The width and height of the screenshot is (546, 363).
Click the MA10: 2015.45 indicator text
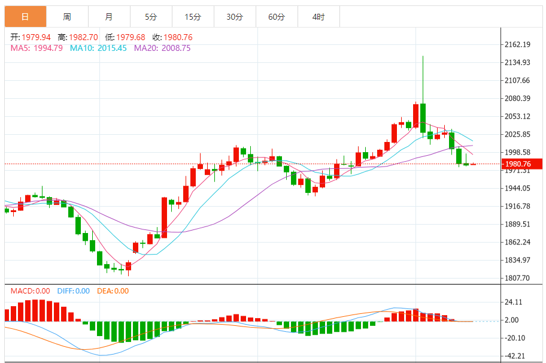tap(98, 48)
